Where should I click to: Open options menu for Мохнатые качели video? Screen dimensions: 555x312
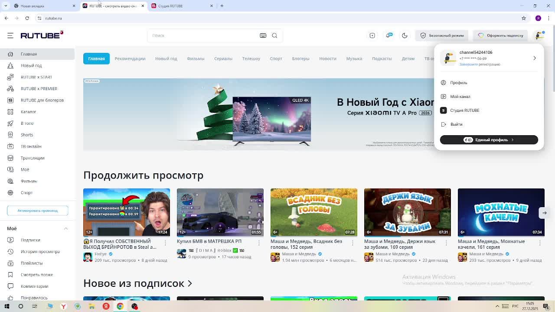[x=540, y=243]
